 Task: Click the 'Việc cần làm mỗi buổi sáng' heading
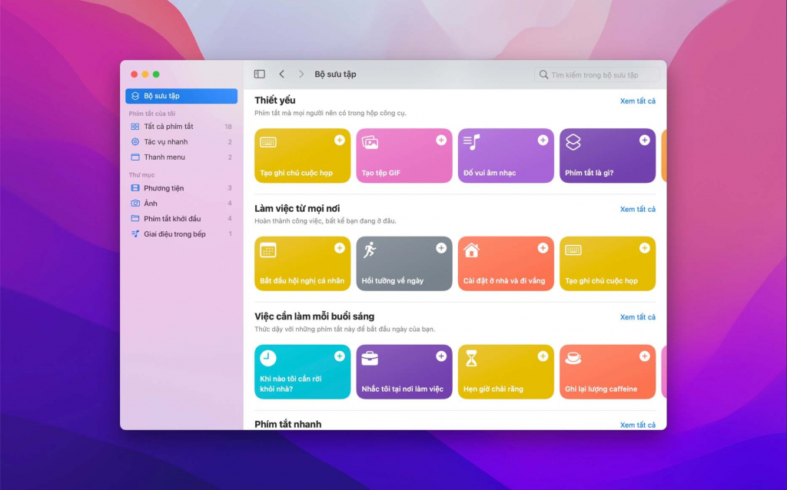coord(314,316)
